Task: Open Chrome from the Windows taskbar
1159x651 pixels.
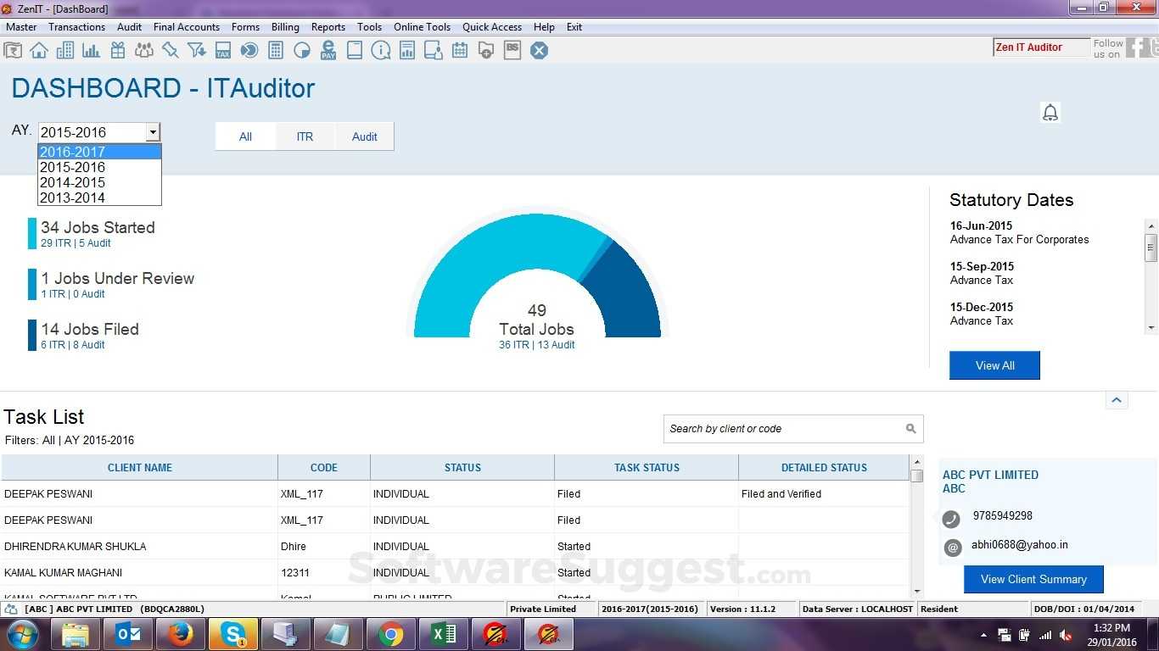Action: 390,634
